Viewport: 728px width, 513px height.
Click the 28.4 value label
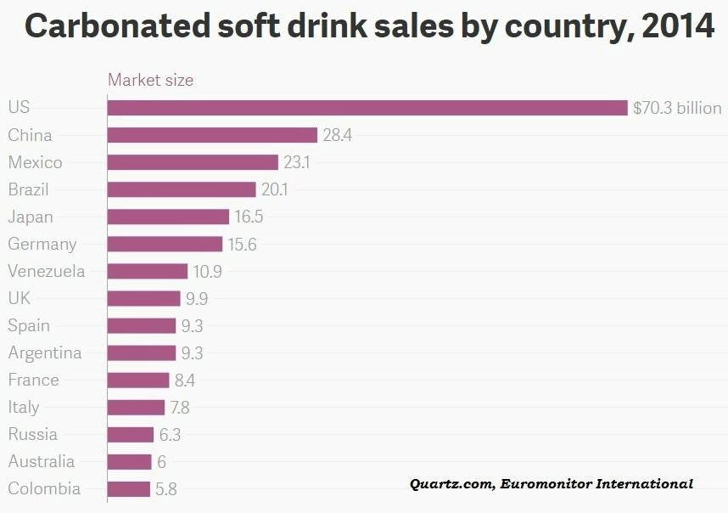click(x=338, y=135)
